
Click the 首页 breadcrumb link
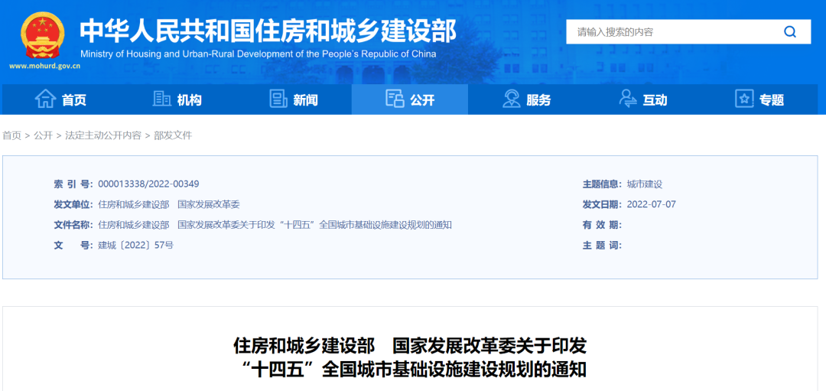(12, 135)
